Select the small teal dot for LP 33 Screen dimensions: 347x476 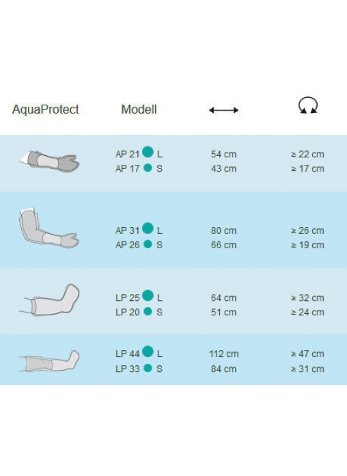coord(148,368)
